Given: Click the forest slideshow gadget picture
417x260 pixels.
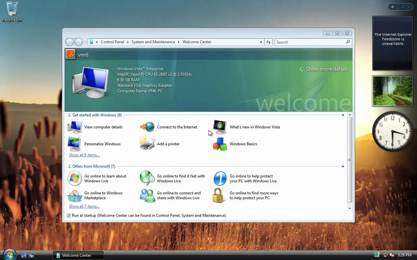Looking at the screenshot, I should [393, 91].
